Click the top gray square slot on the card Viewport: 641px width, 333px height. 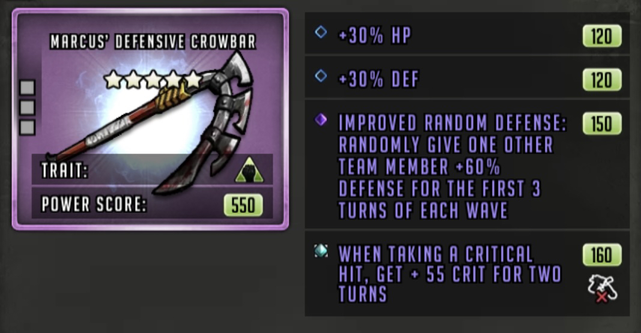click(x=28, y=88)
